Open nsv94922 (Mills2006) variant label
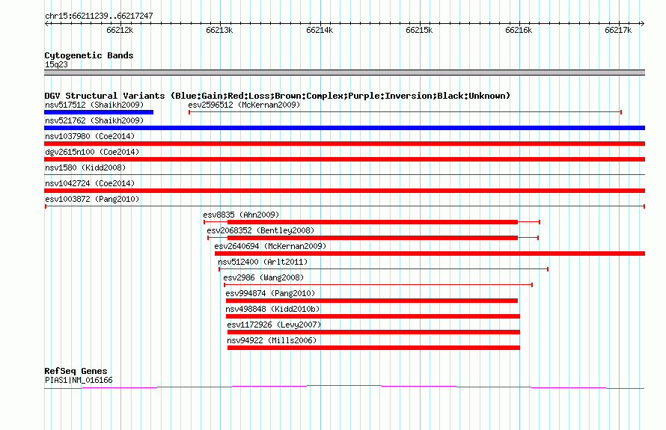Screen dimensions: 666x430 pyautogui.click(x=272, y=340)
